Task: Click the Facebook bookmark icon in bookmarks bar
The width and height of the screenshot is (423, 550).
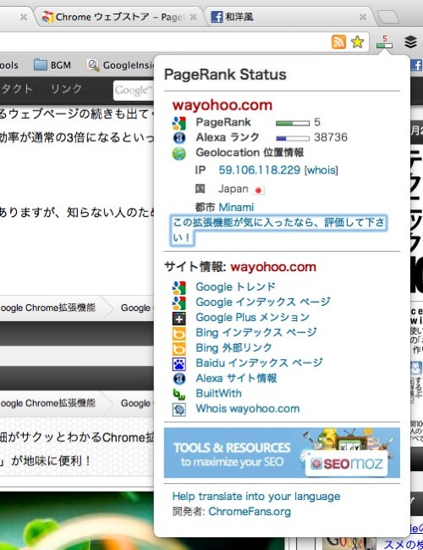Action: [416, 65]
